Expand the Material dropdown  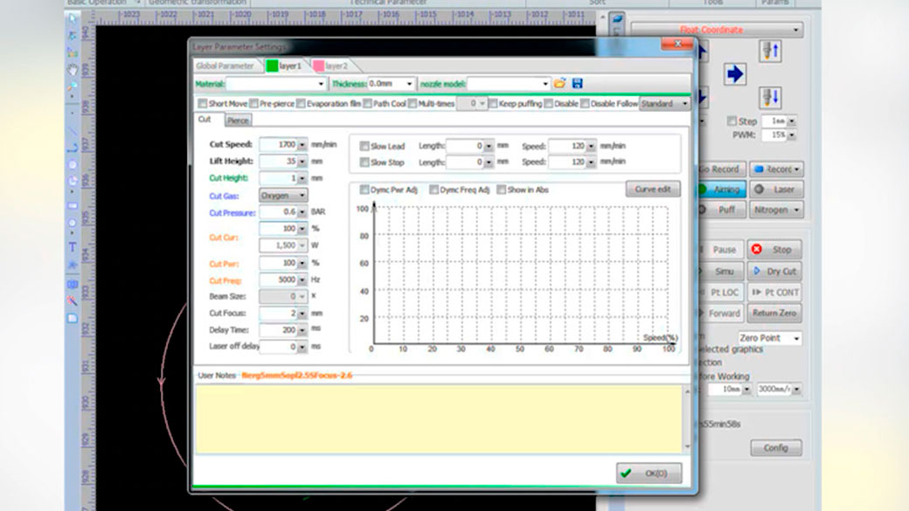pyautogui.click(x=321, y=84)
